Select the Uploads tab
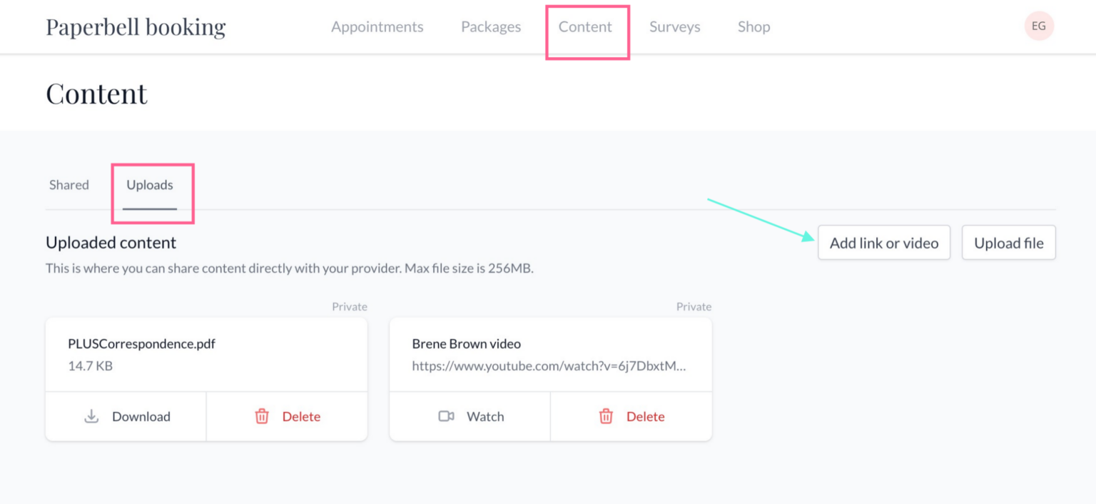 149,184
